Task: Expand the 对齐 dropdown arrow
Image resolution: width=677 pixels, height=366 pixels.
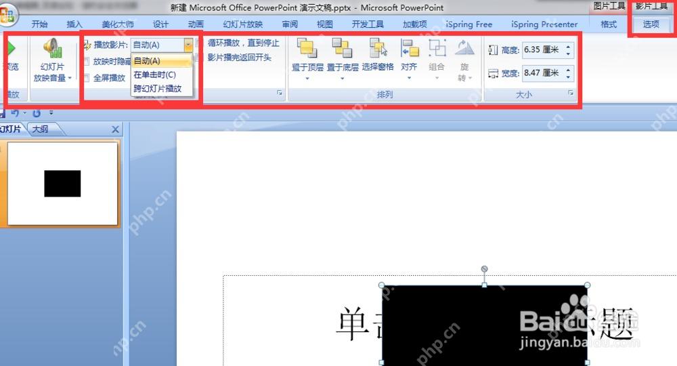Action: (x=410, y=78)
